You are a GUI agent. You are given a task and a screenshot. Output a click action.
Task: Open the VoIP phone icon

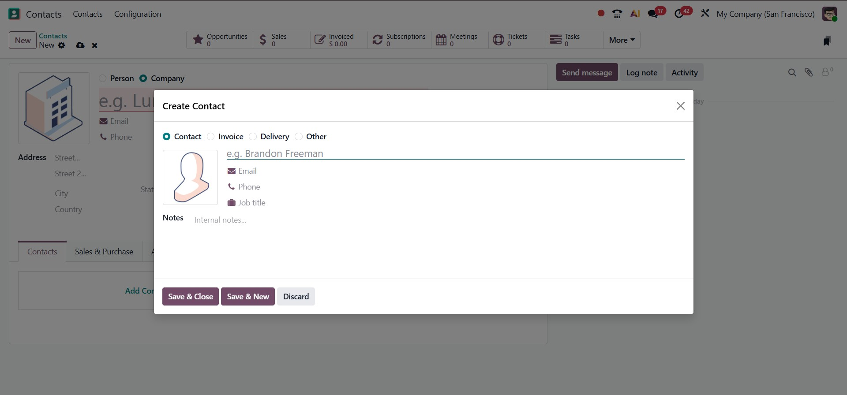pyautogui.click(x=617, y=14)
